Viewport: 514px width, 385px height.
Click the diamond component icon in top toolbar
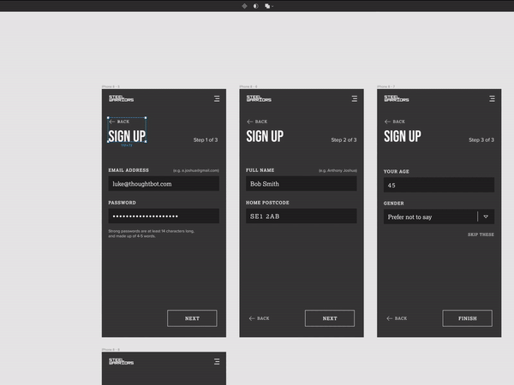[245, 5]
